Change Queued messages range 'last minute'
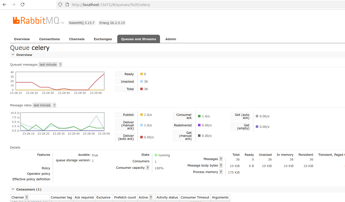Screen dimensions: 345x202 coord(48,64)
